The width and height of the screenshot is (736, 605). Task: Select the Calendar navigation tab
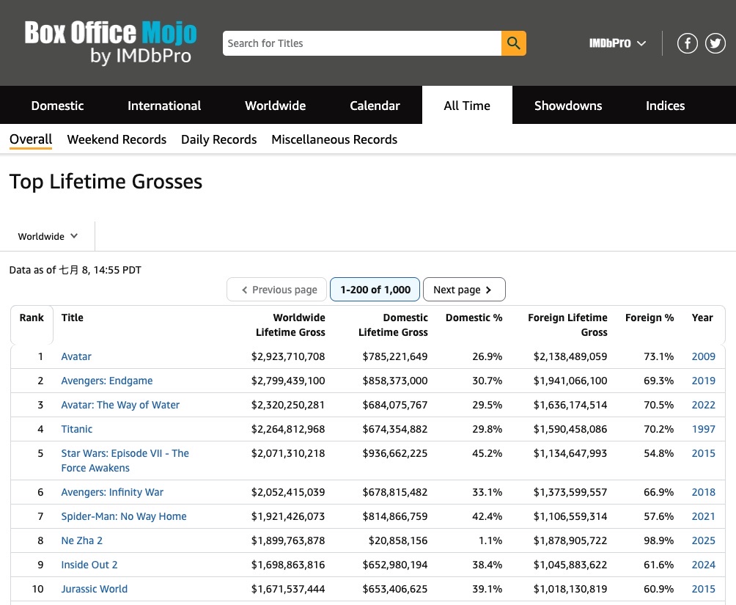point(375,106)
